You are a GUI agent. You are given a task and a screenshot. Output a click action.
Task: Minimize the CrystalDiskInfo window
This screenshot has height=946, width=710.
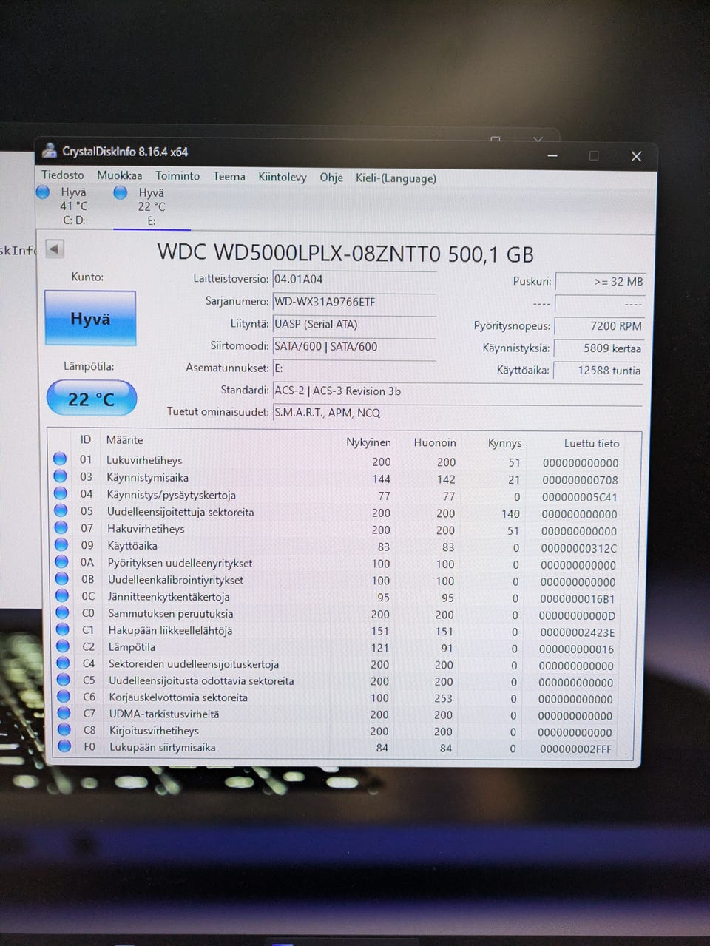pyautogui.click(x=552, y=155)
